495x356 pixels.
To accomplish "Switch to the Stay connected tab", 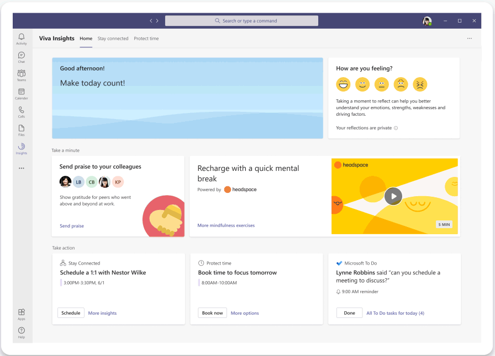I will (x=113, y=39).
